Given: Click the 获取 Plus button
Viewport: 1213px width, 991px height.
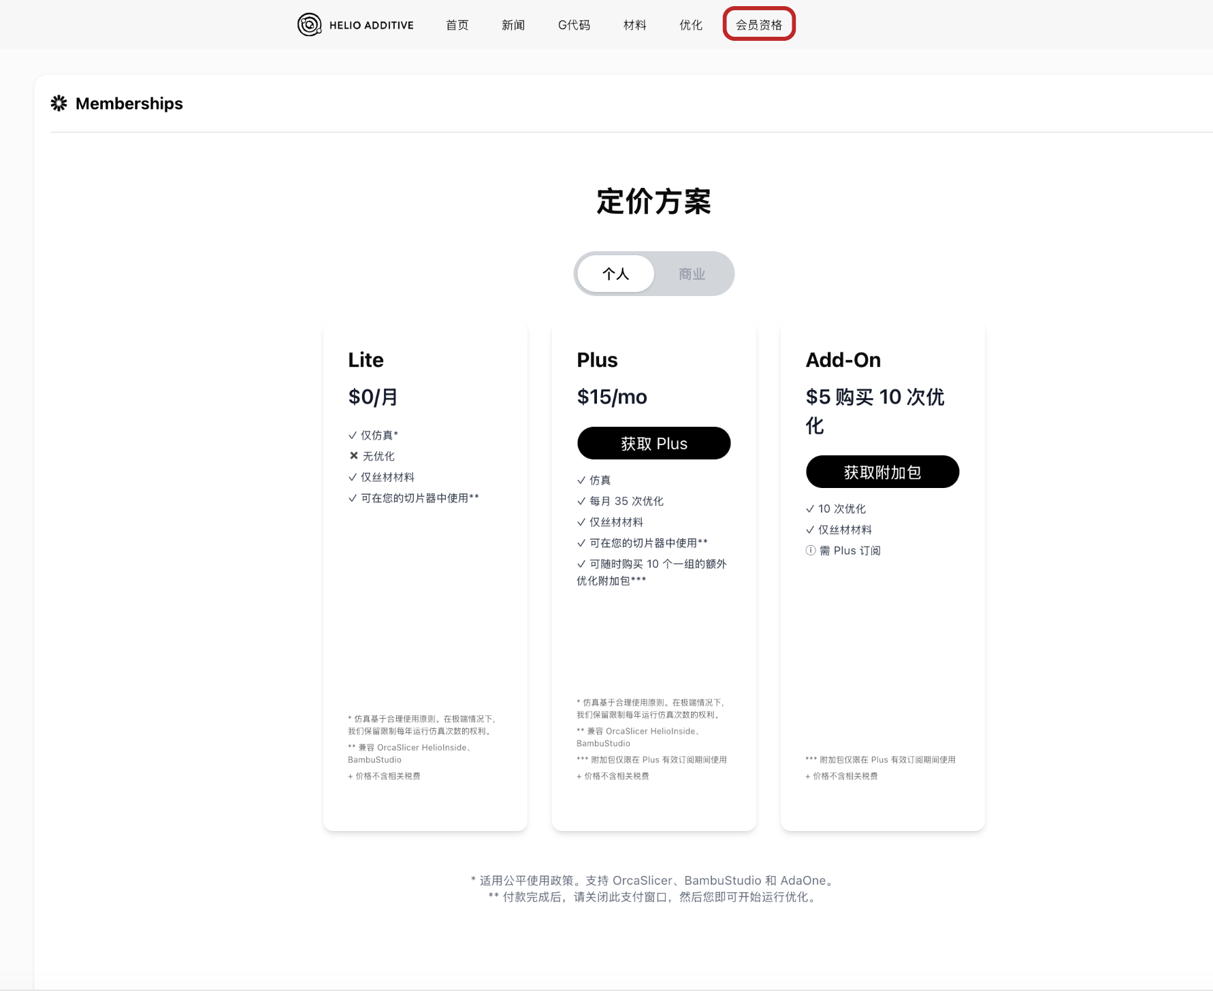Looking at the screenshot, I should (x=653, y=443).
